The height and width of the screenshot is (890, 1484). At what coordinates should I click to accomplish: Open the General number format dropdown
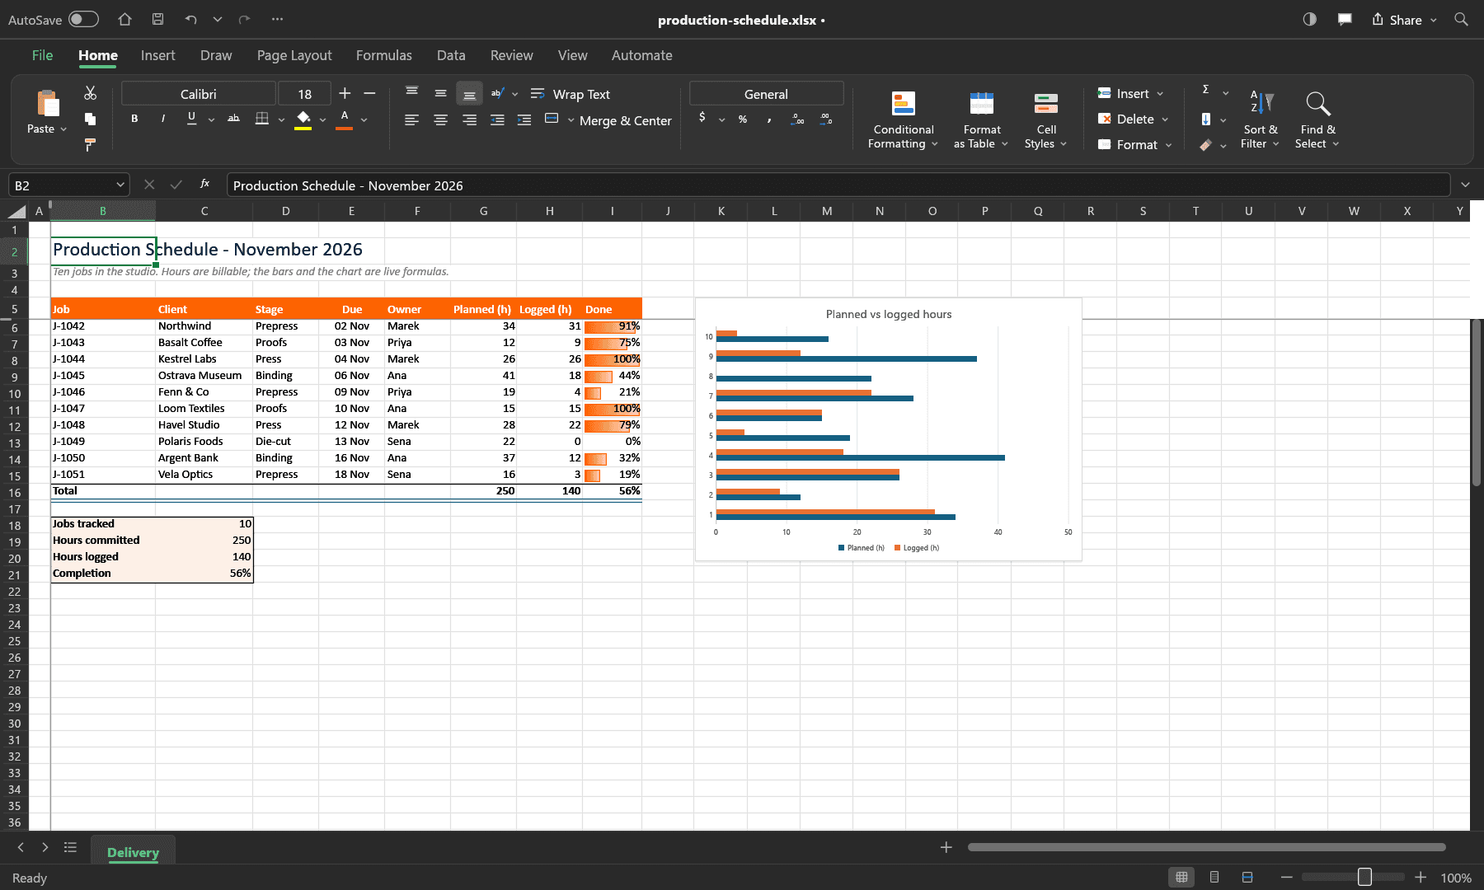767,94
